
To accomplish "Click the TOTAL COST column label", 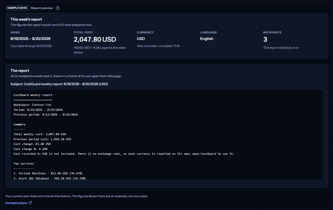I will click(x=83, y=32).
